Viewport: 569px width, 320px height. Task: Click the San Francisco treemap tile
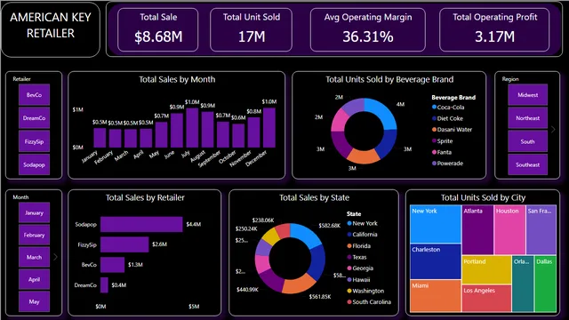[541, 230]
